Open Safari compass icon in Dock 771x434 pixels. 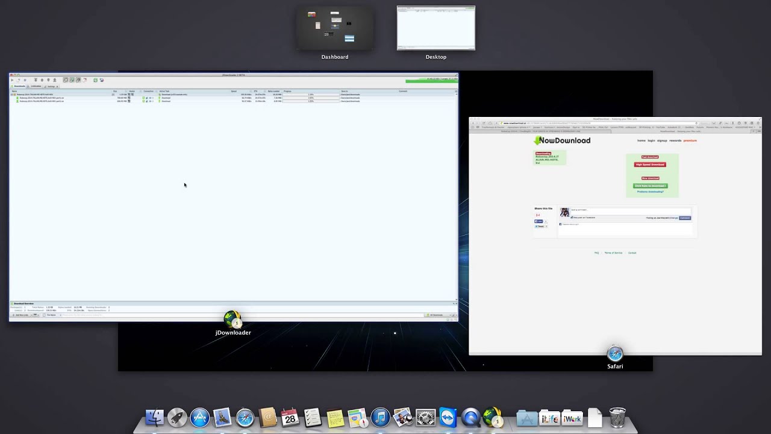pyautogui.click(x=245, y=417)
